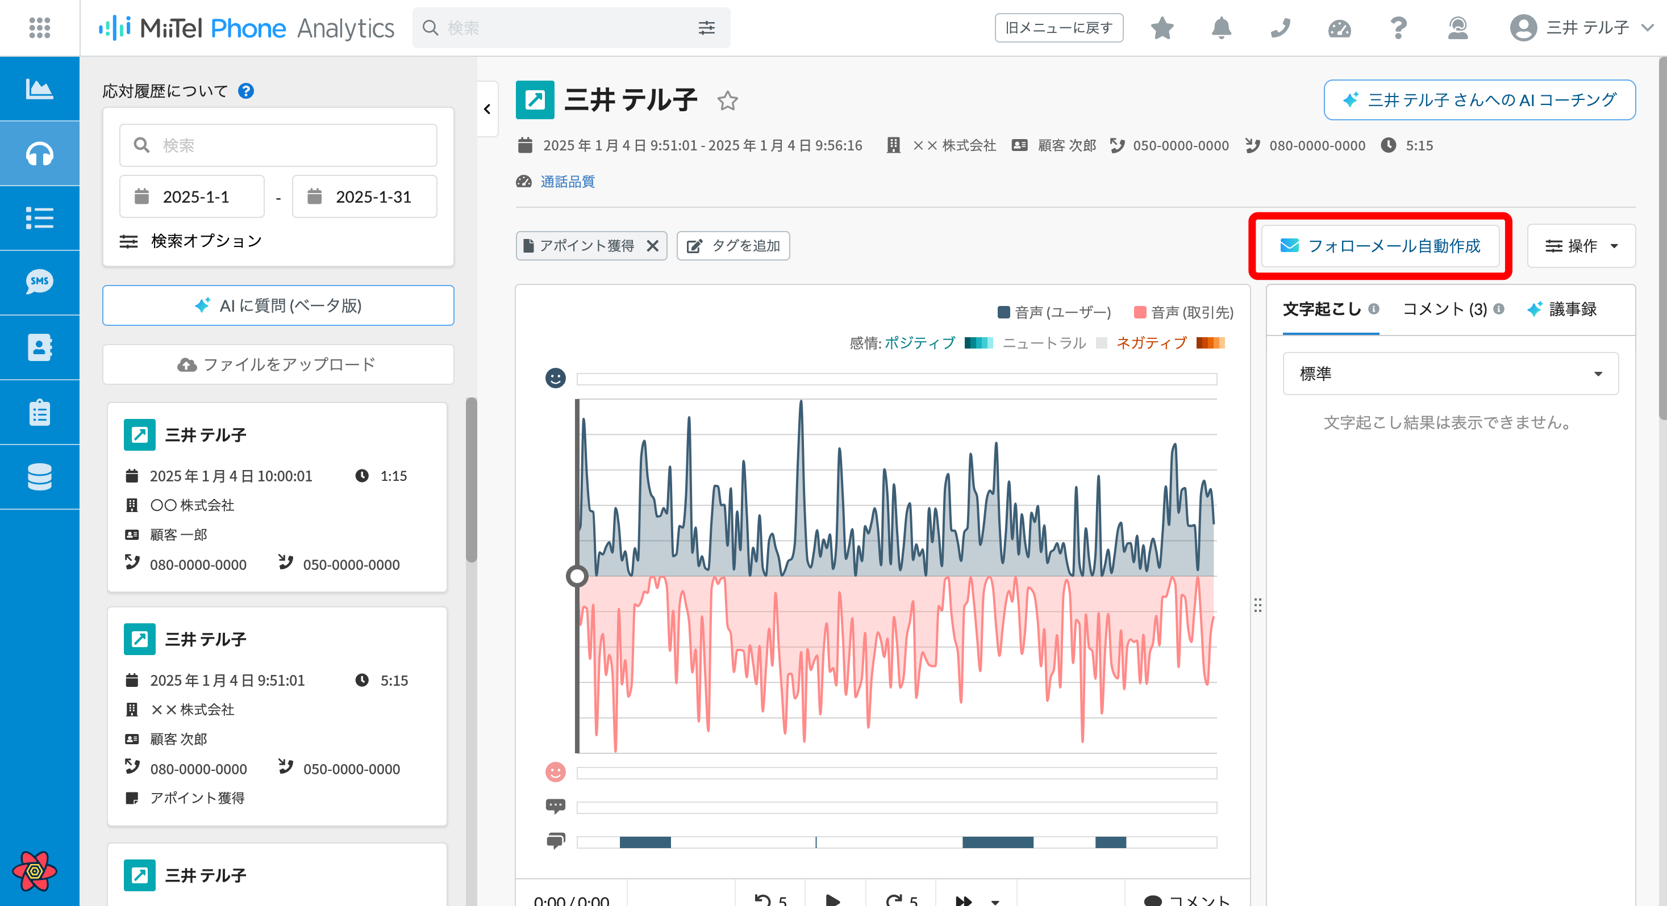Click AI に質問 (ベータ版) button
The width and height of the screenshot is (1667, 906).
278,305
